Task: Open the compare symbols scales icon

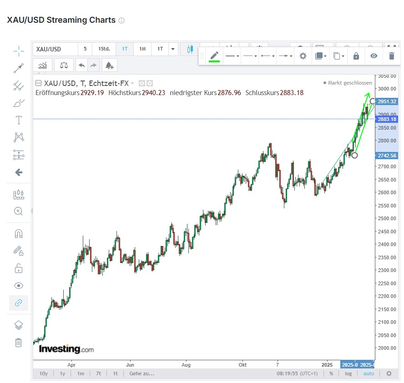Action: click(64, 66)
